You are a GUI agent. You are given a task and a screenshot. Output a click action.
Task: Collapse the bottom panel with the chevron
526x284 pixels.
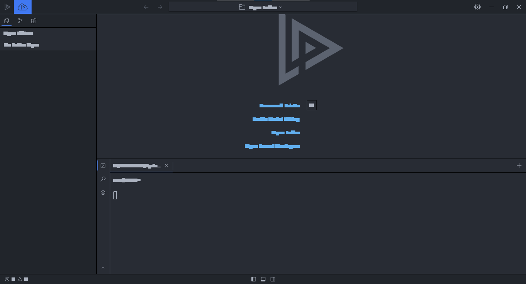(x=103, y=267)
